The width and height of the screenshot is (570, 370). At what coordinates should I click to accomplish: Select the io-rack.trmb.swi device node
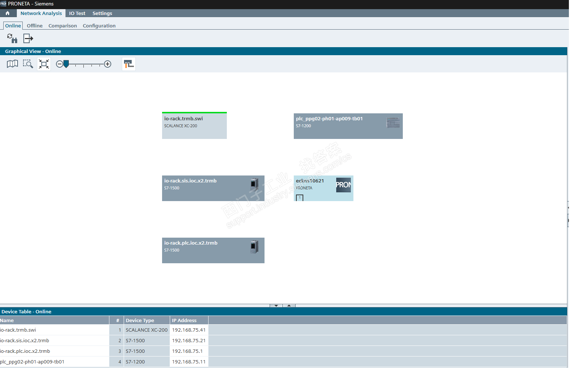coord(194,125)
